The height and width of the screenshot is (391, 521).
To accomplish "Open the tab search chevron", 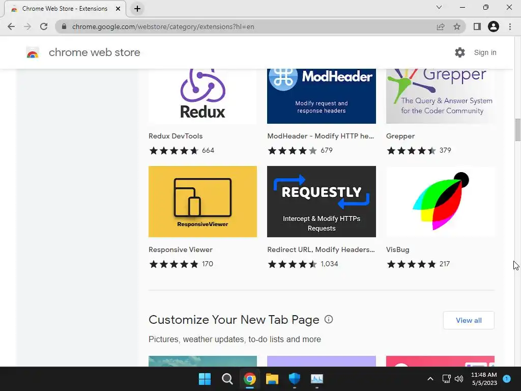I will [x=439, y=7].
